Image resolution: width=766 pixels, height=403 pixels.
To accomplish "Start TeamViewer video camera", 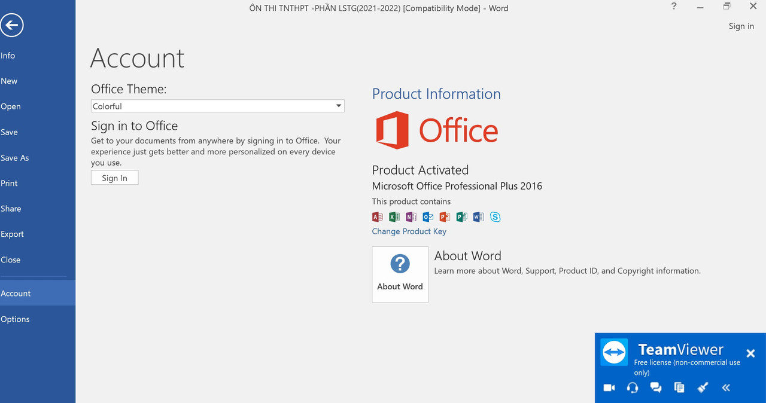I will click(609, 387).
